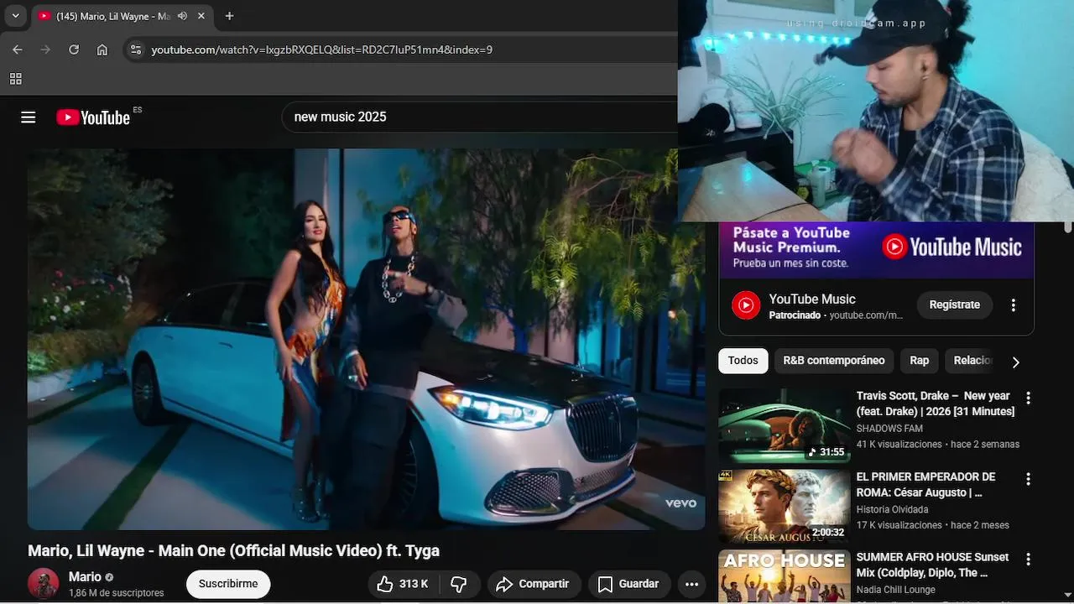Select the Todos filter chip

tap(743, 360)
